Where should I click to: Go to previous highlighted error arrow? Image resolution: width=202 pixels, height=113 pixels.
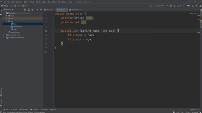pos(195,13)
